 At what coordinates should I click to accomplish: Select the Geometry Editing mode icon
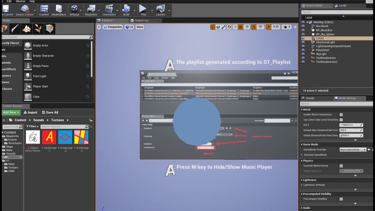click(x=50, y=29)
